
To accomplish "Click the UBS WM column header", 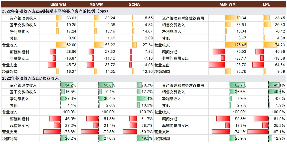I will 58,4.
